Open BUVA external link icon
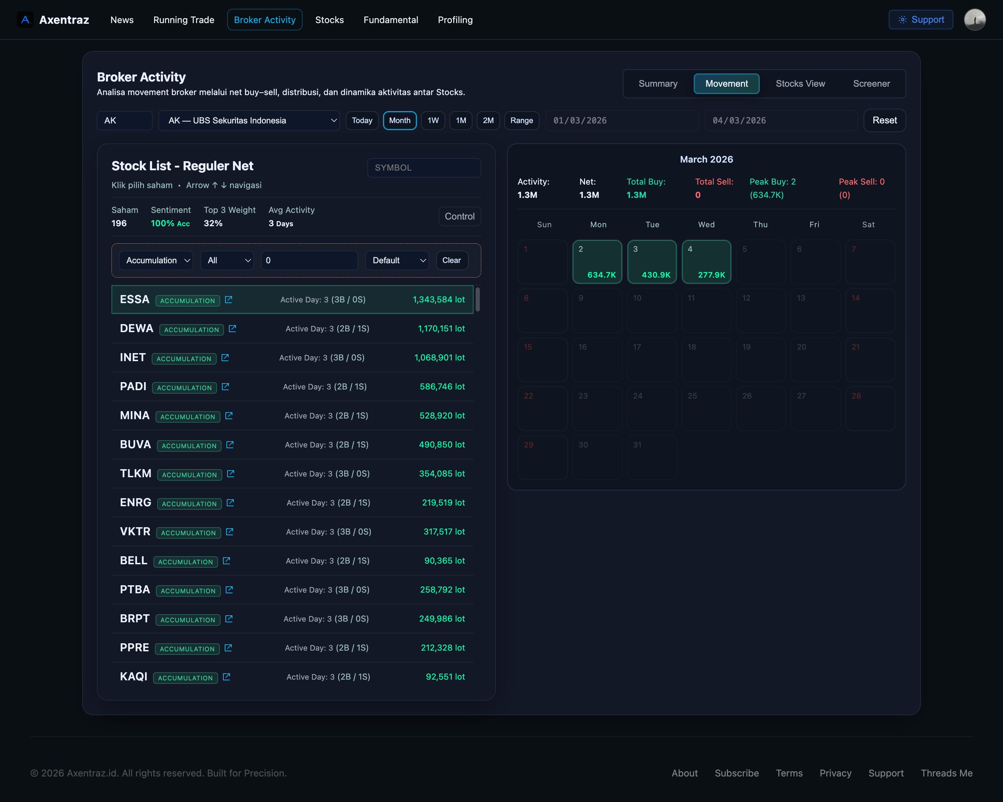The image size is (1003, 802). click(x=230, y=444)
